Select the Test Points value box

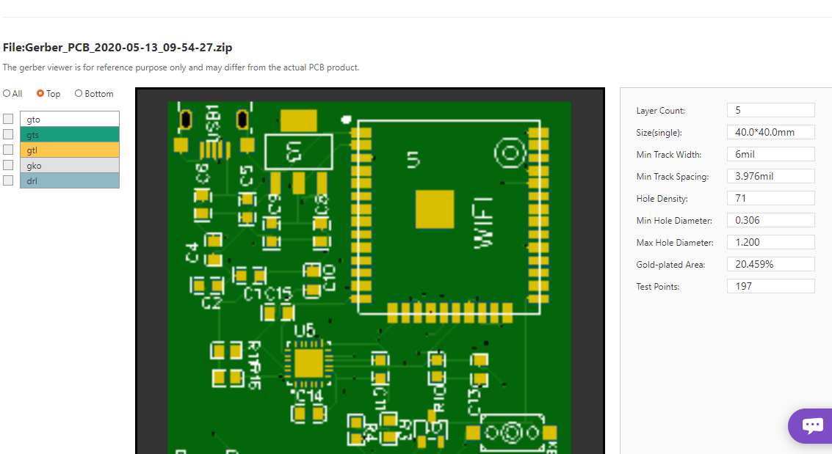click(770, 286)
